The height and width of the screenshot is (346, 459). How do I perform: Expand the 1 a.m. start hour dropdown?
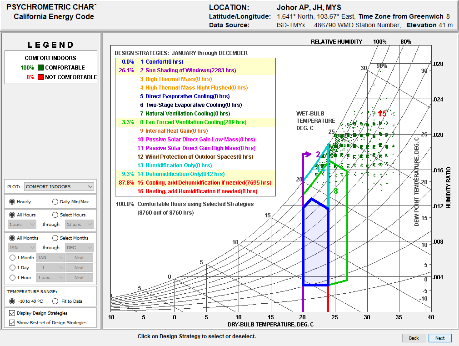tap(22, 225)
